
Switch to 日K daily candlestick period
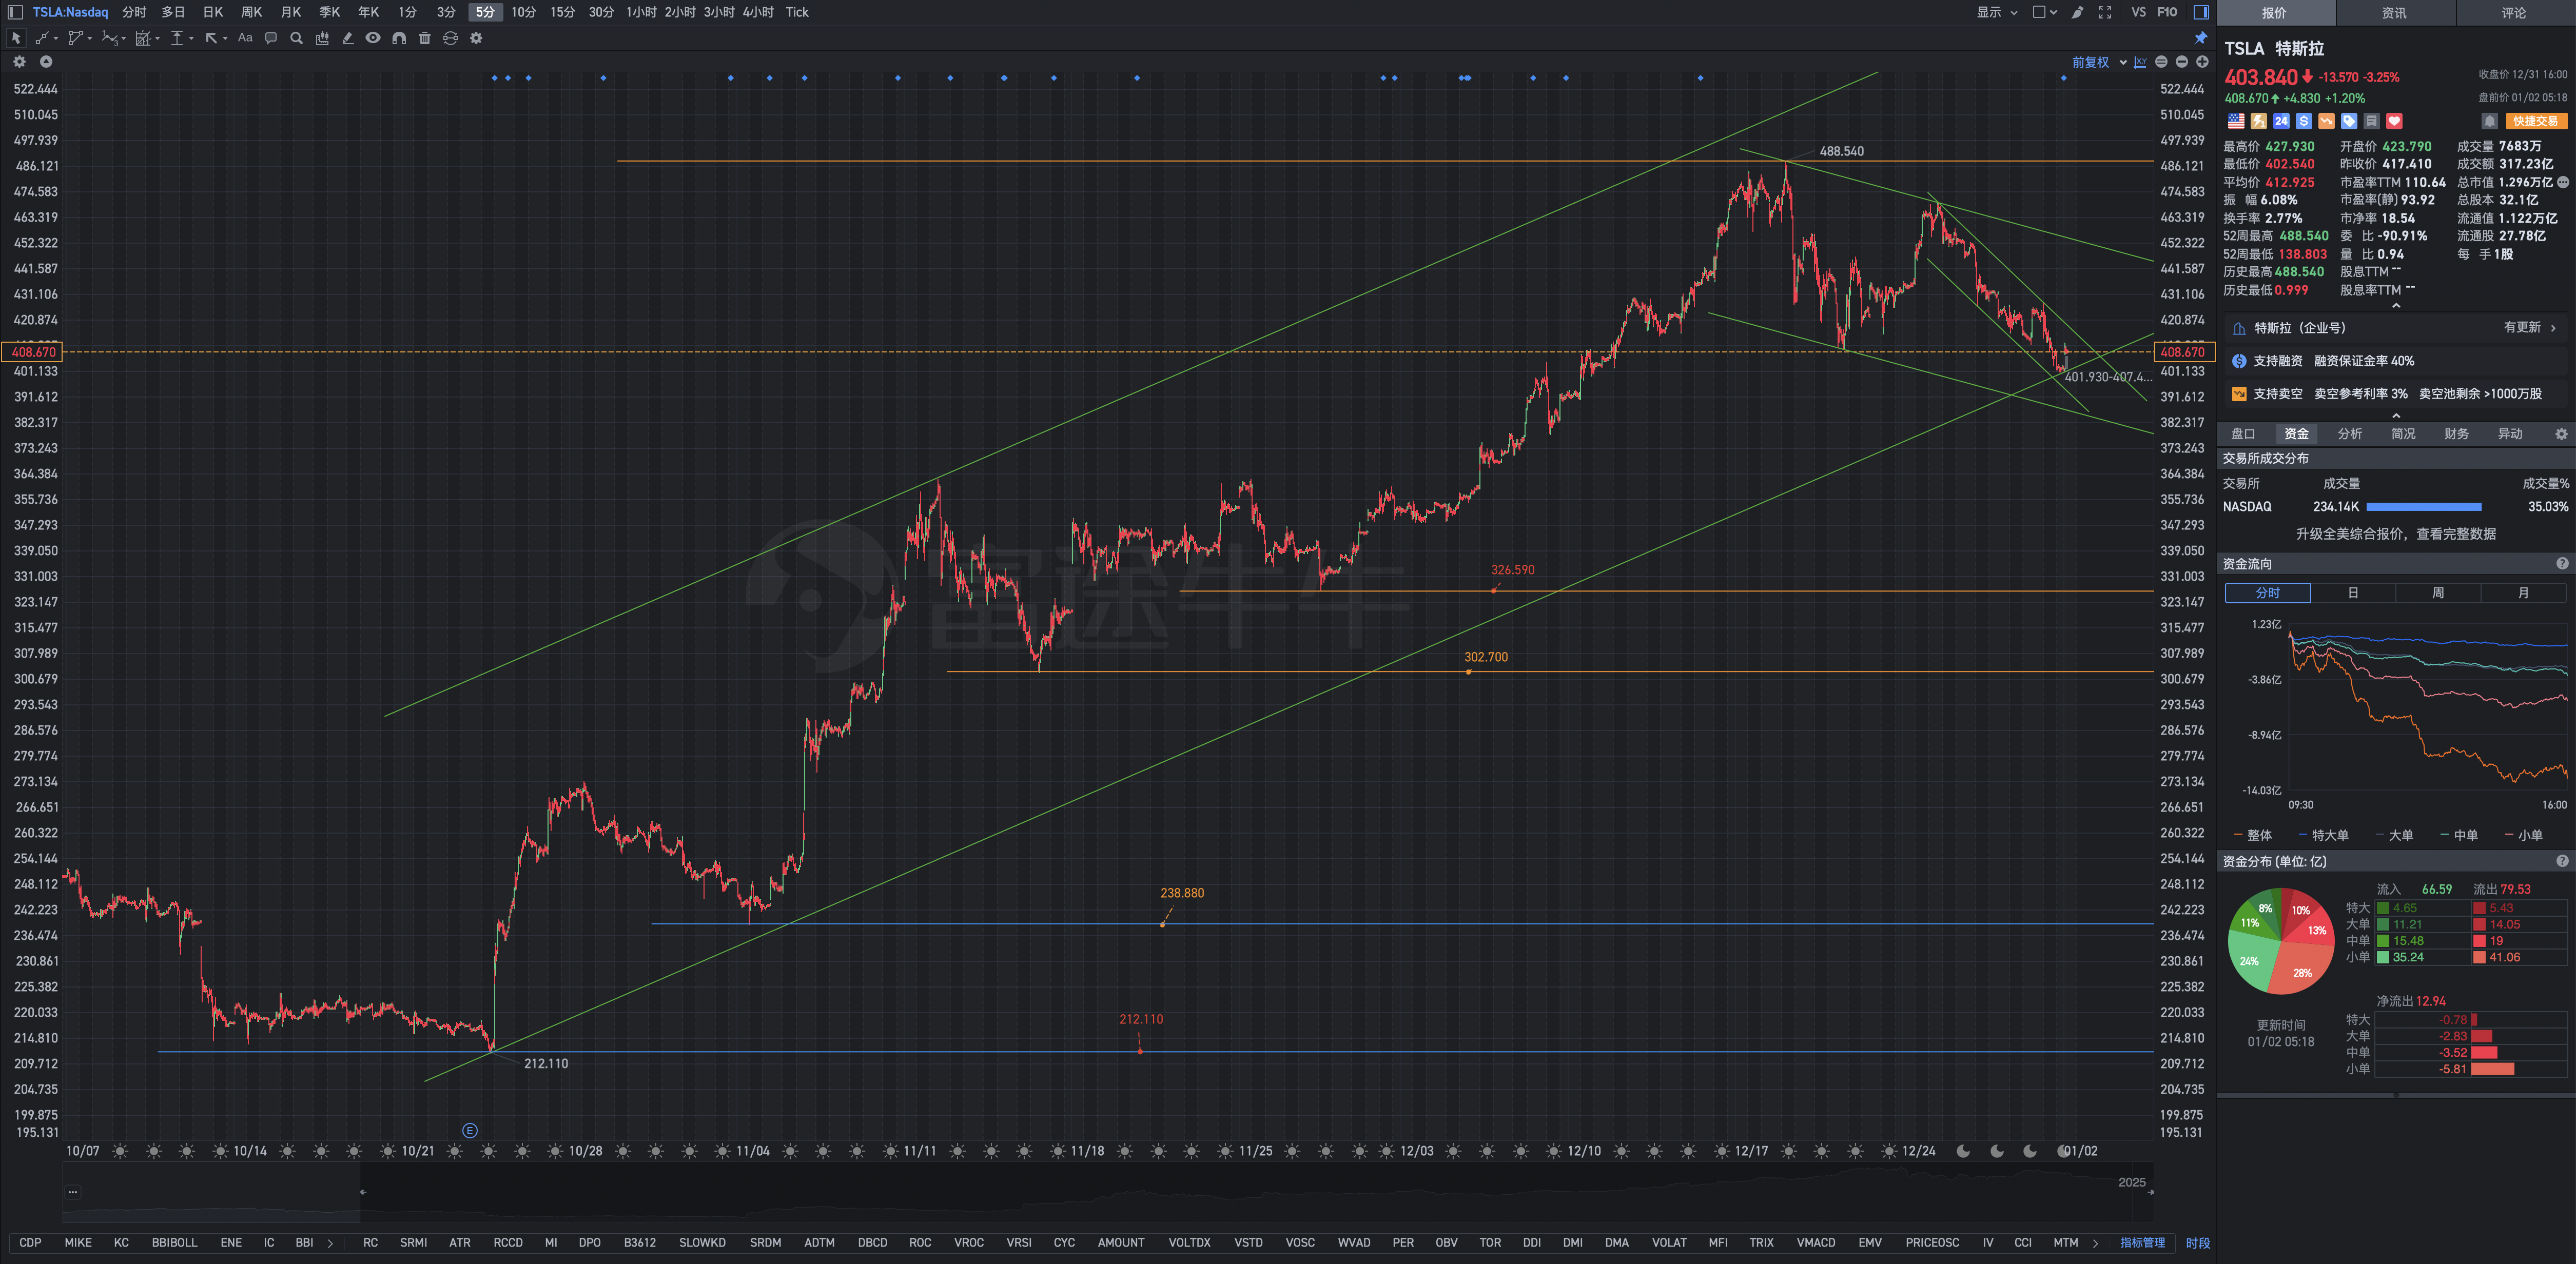point(213,12)
